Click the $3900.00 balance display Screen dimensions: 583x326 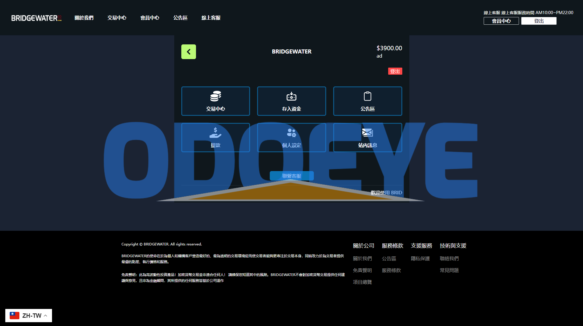click(x=389, y=48)
